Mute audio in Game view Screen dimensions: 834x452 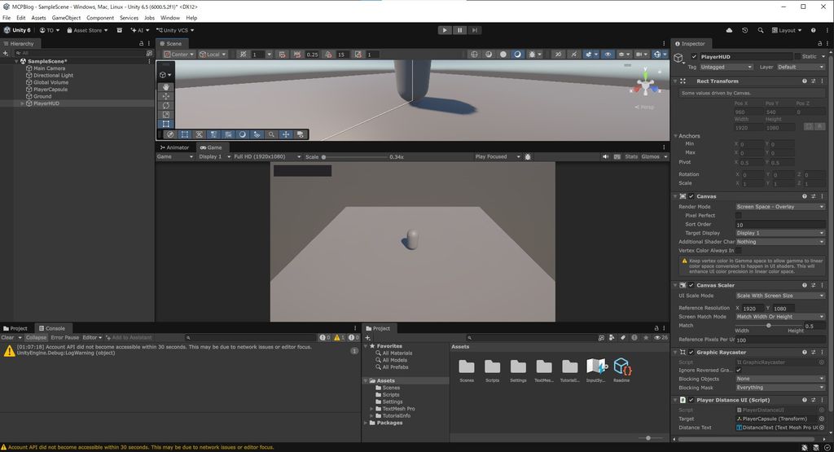coord(605,157)
